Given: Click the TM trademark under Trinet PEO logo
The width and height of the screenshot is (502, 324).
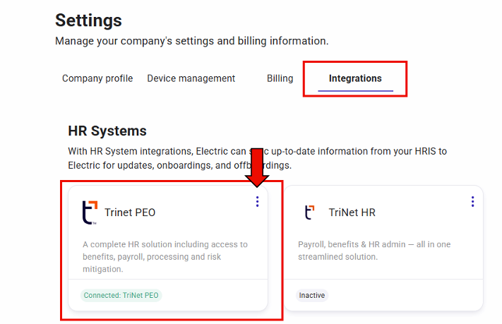Looking at the screenshot, I should [x=94, y=224].
